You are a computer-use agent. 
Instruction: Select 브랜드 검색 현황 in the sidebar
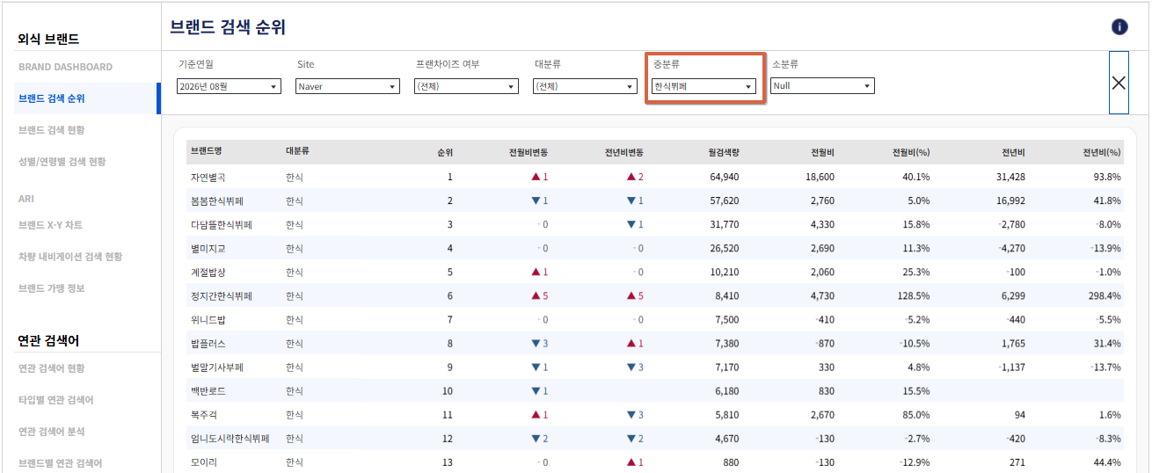tap(52, 130)
